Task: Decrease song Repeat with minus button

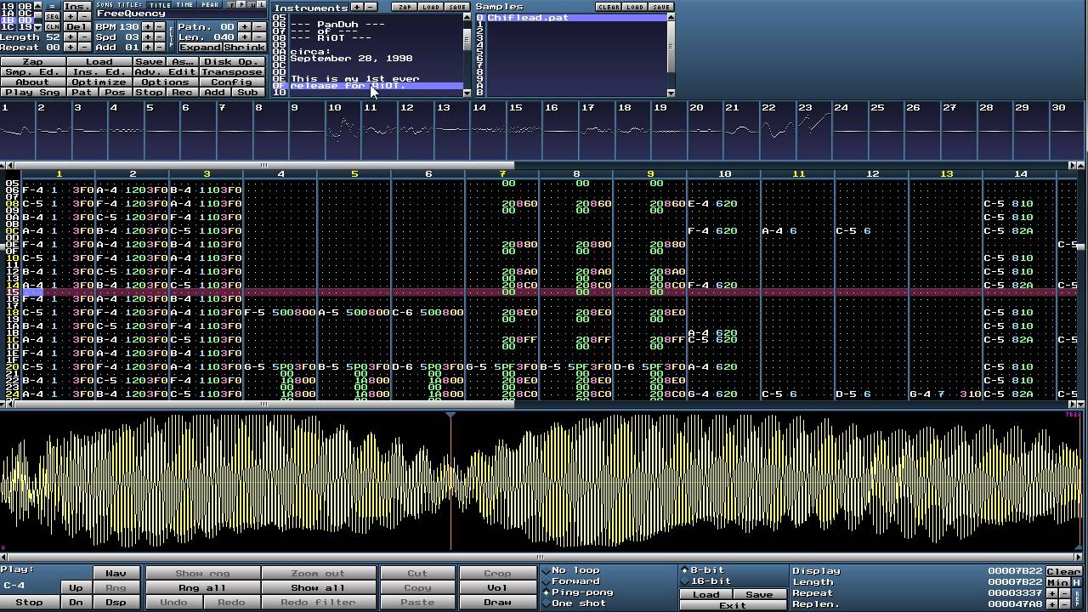Action: (85, 47)
